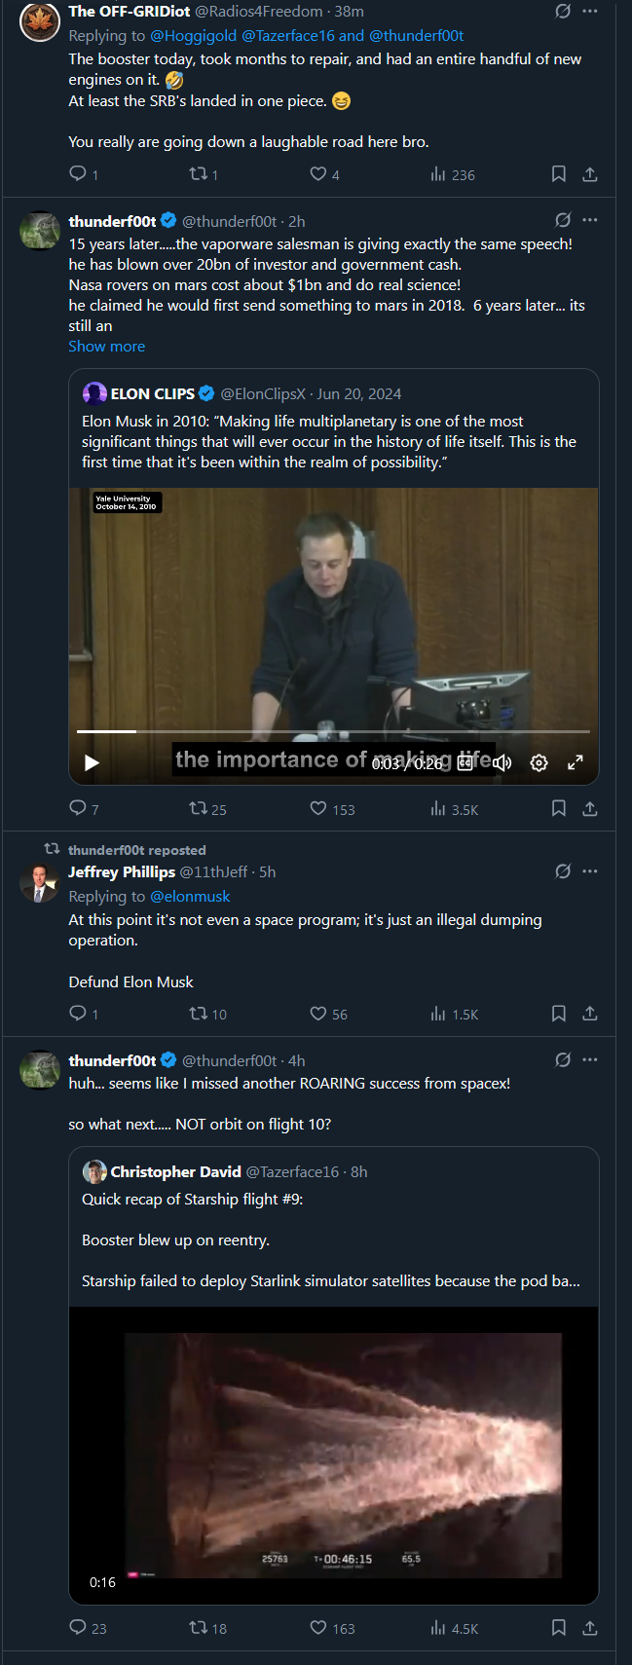Open the @elonmusk mention link

click(x=190, y=897)
